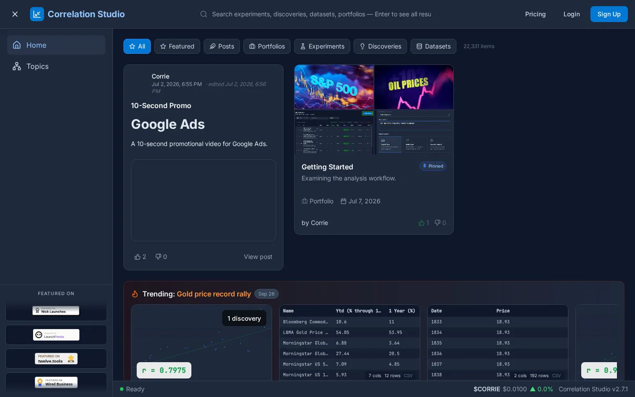
Task: Click the Sep 26 trending date badge
Action: [x=266, y=294]
